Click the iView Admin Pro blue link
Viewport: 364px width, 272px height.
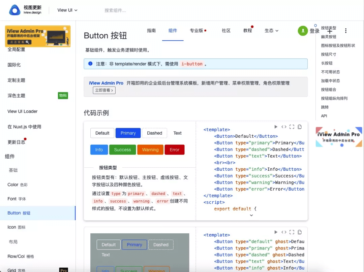(x=106, y=83)
